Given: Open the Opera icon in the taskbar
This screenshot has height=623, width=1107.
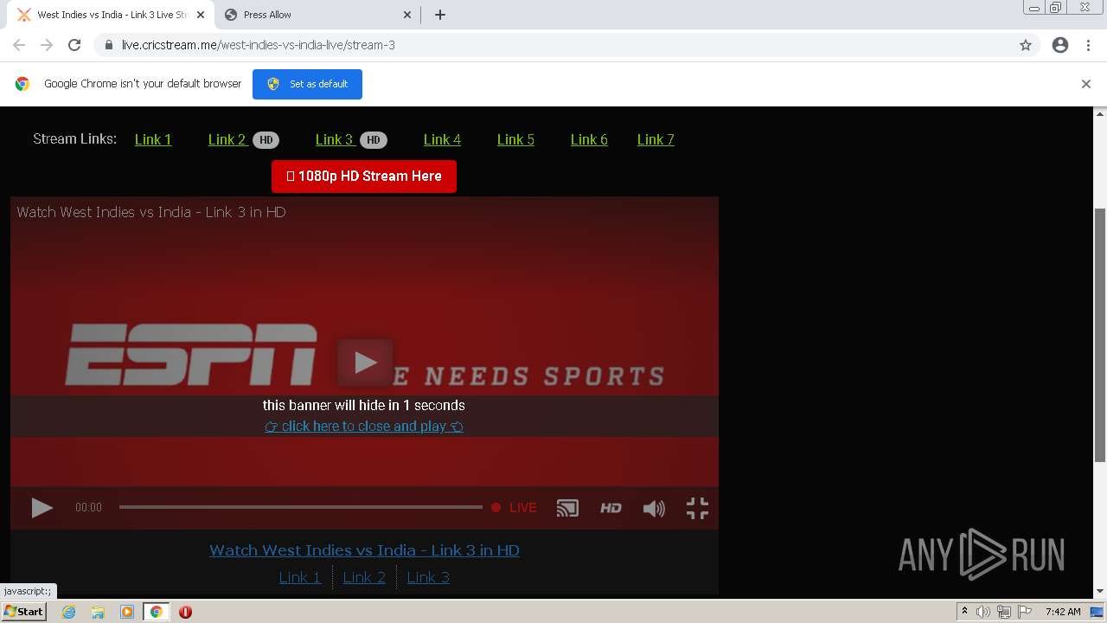Looking at the screenshot, I should coord(185,612).
